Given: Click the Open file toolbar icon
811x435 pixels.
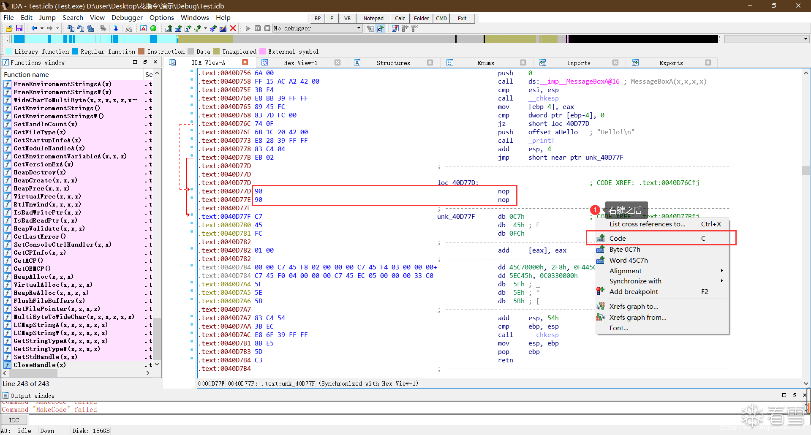Looking at the screenshot, I should click(x=9, y=28).
